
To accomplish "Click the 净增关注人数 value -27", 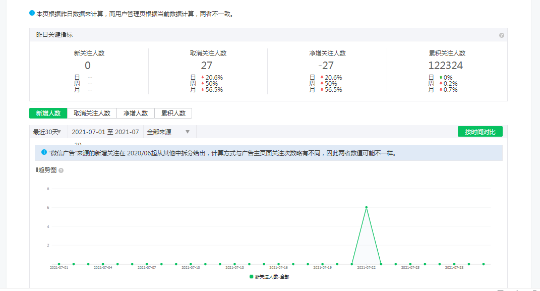I will click(326, 66).
